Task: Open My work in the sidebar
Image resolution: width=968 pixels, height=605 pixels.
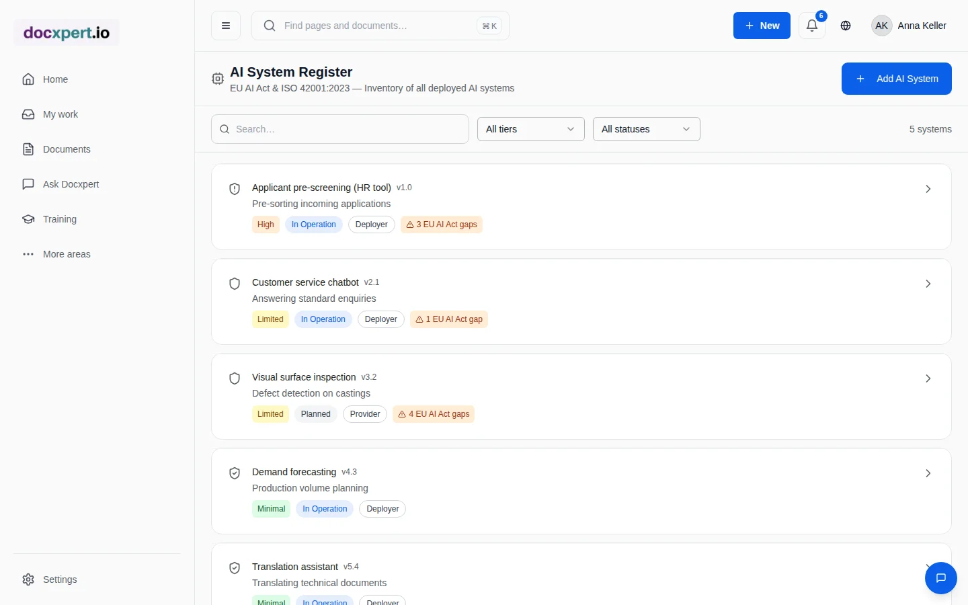Action: click(97, 114)
